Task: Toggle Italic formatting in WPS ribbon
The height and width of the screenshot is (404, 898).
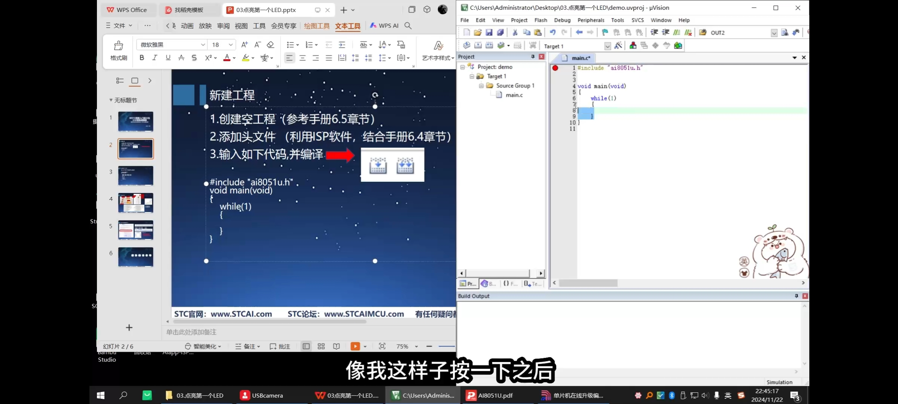Action: point(155,58)
